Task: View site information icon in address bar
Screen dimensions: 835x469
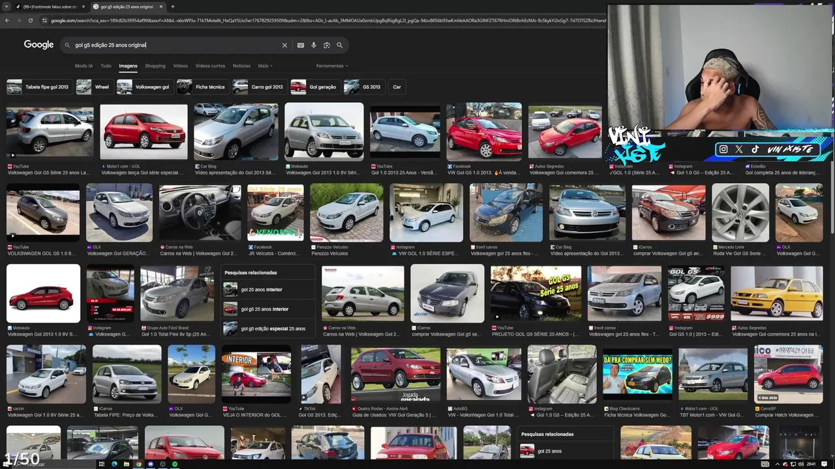Action: [44, 20]
